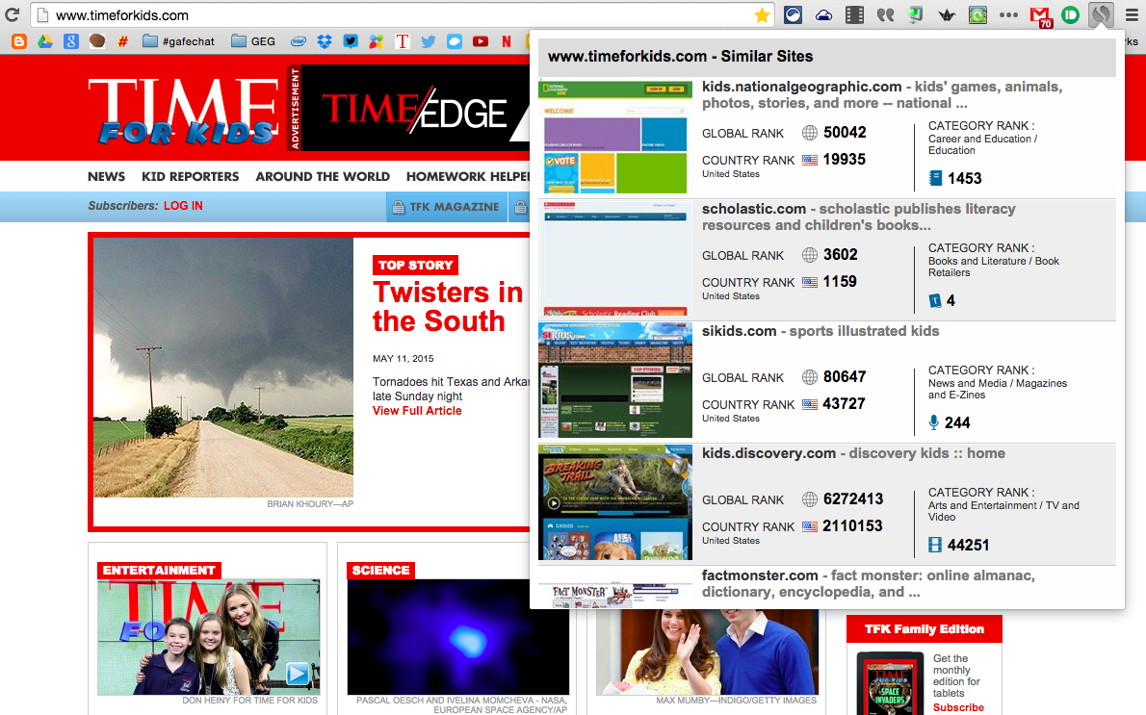This screenshot has width=1146, height=715.
Task: Click the Time For Kids logo
Action: click(x=184, y=110)
